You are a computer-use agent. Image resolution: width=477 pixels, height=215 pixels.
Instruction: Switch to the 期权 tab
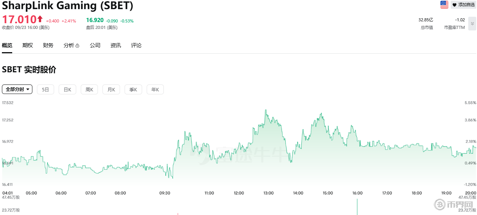pyautogui.click(x=27, y=45)
